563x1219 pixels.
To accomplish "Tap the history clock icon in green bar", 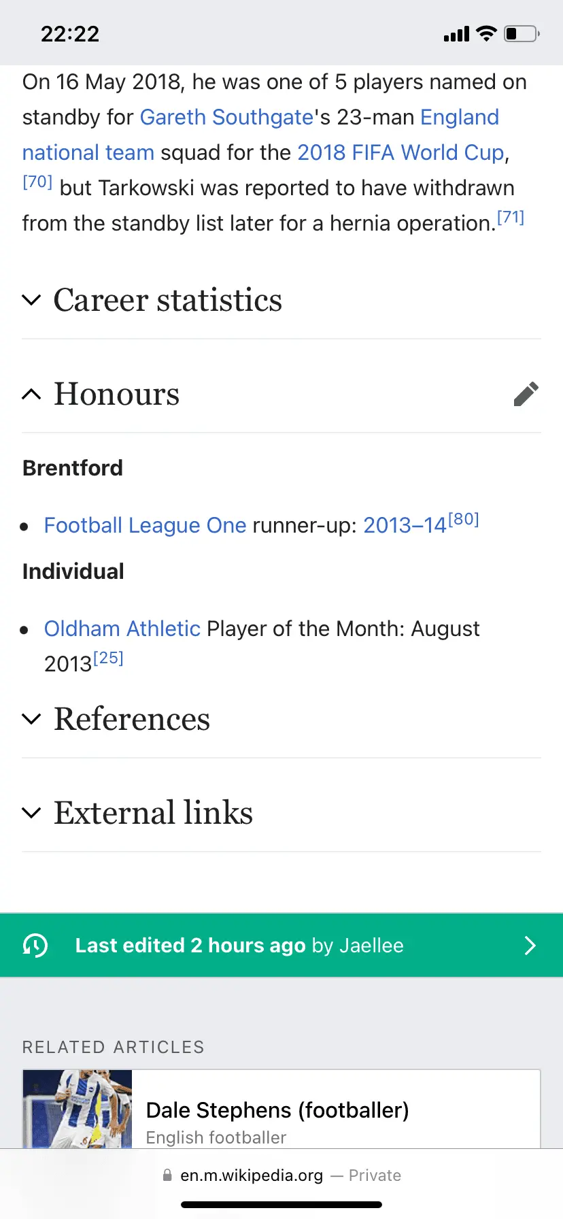I will pyautogui.click(x=35, y=945).
